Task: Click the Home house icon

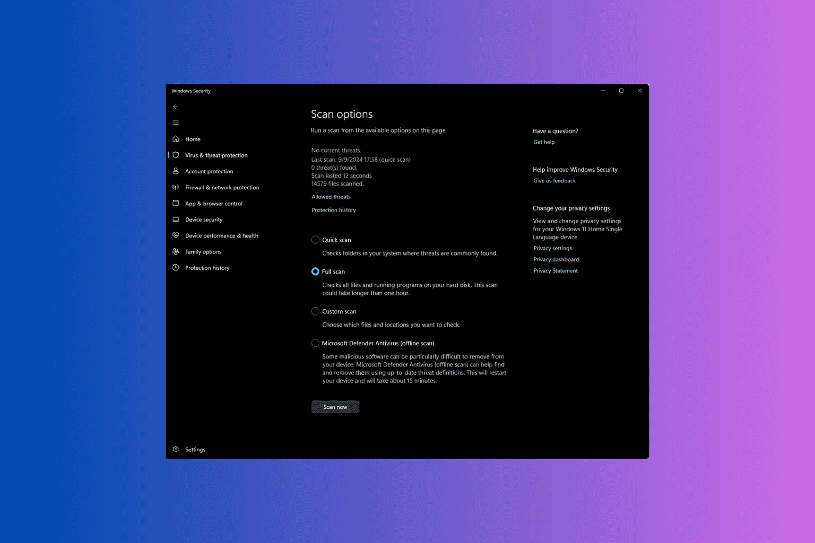Action: [x=176, y=139]
